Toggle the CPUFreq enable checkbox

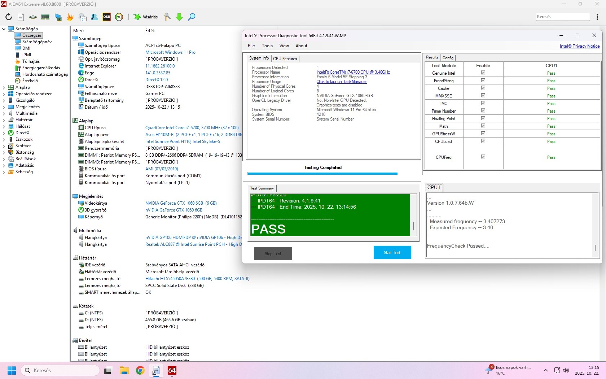tap(483, 157)
